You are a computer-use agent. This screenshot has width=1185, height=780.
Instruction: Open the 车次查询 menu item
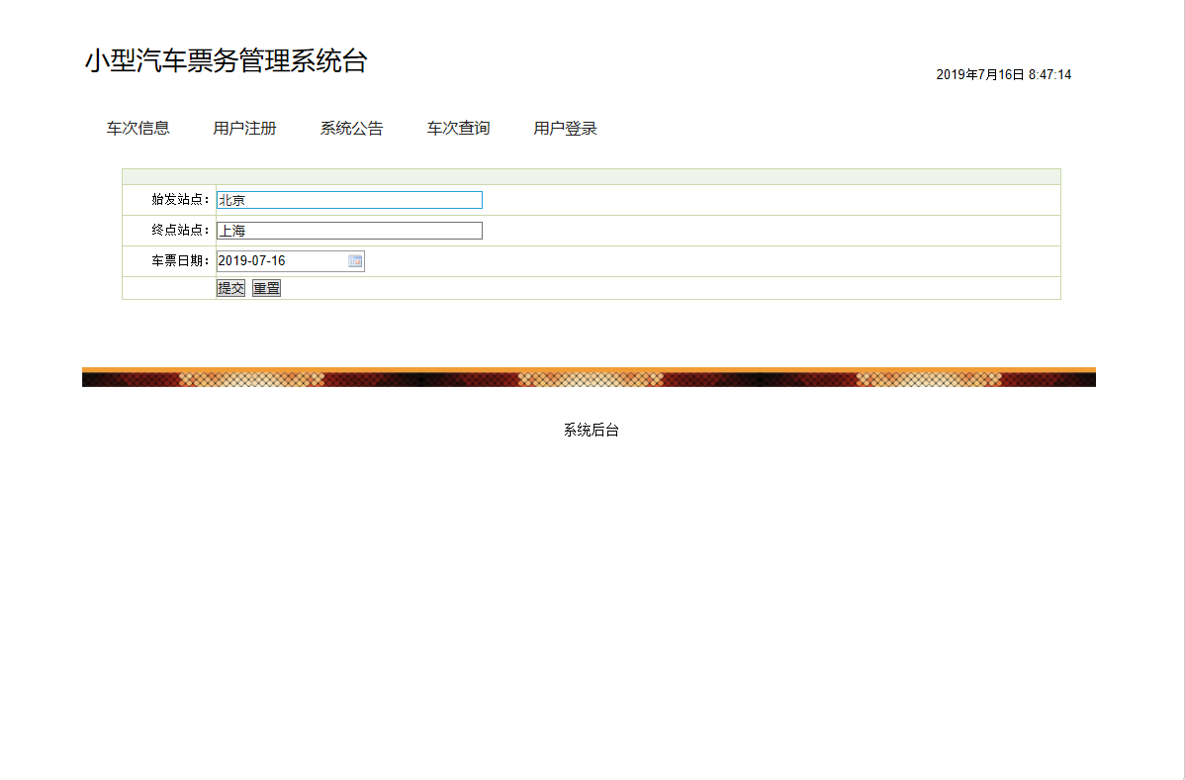tap(458, 127)
